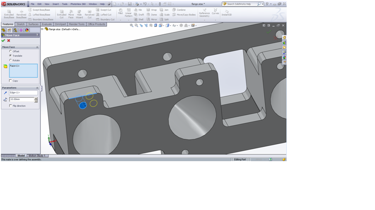Viewport: 375px width, 210px height.
Task: Click the 10.00mm distance stepper arrow
Action: (36, 98)
